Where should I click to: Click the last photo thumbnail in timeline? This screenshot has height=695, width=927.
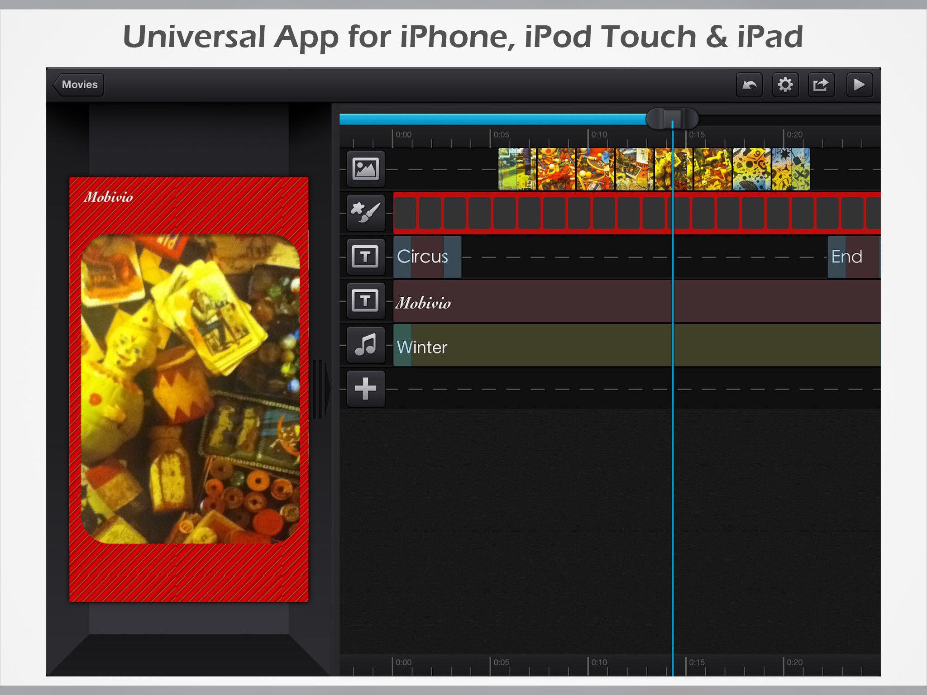[x=790, y=169]
